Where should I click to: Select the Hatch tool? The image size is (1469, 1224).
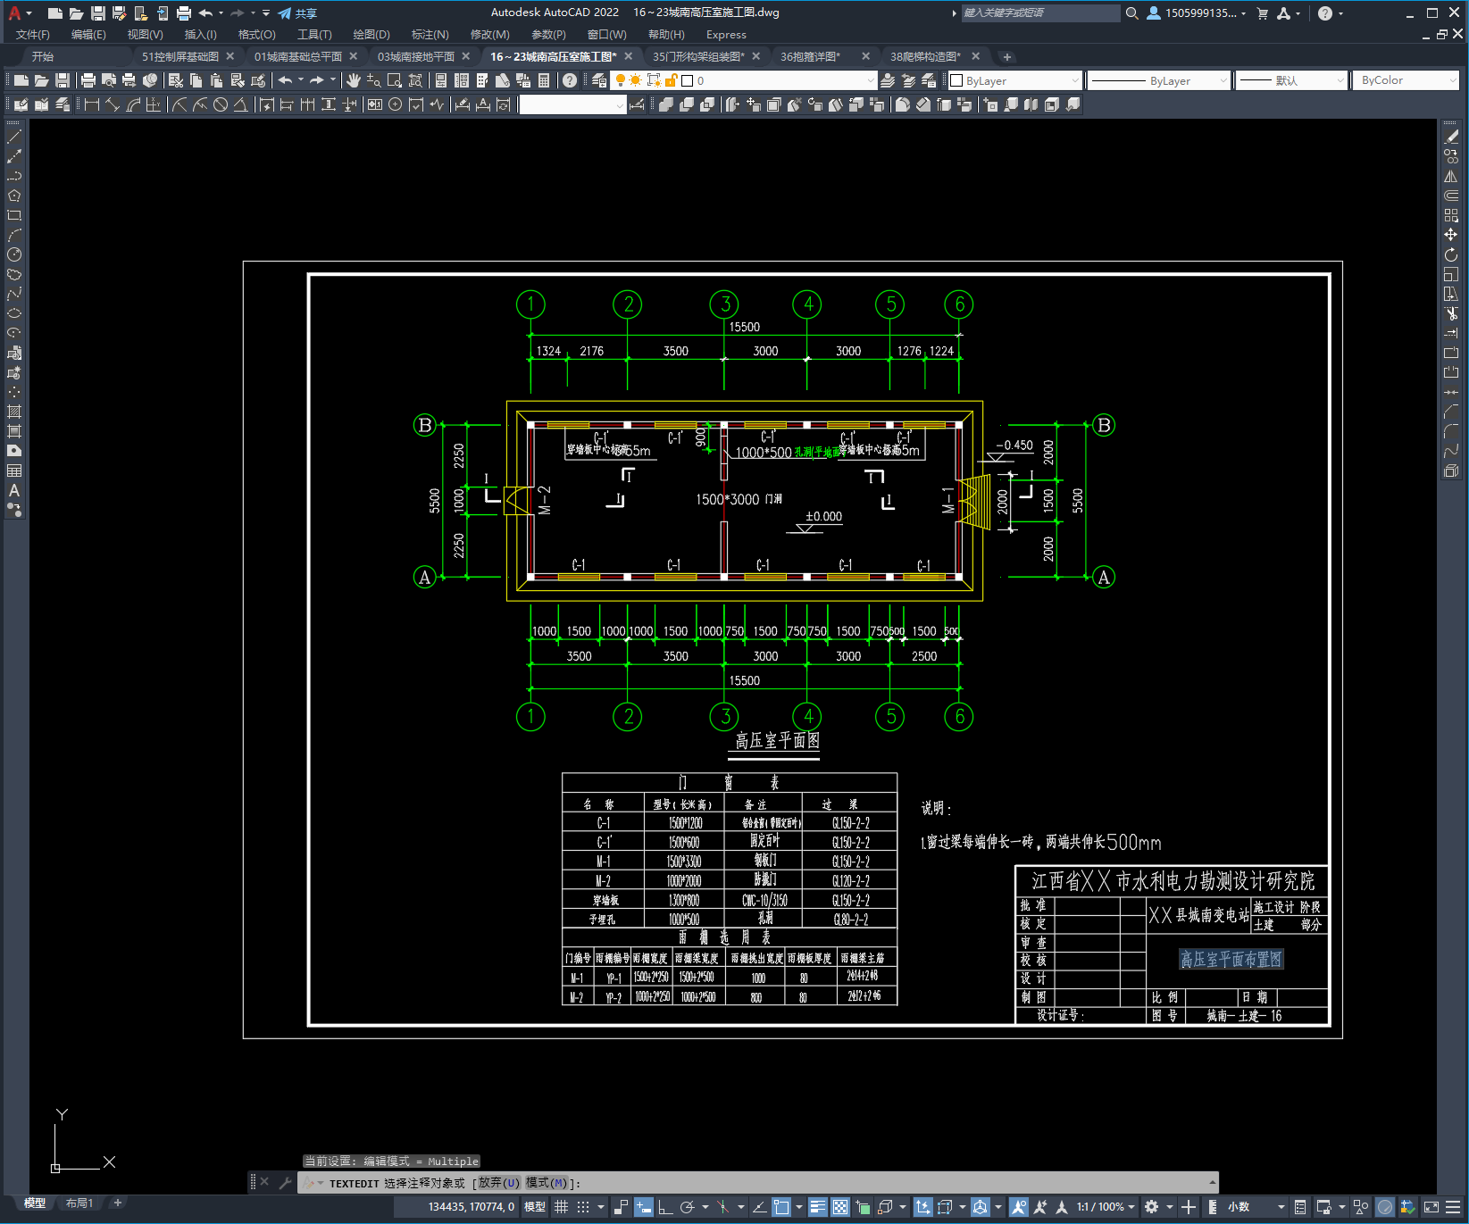point(14,412)
